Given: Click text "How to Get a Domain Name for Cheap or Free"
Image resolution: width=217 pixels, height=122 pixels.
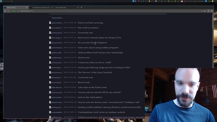Looking at the screenshot, I should click(99, 38).
